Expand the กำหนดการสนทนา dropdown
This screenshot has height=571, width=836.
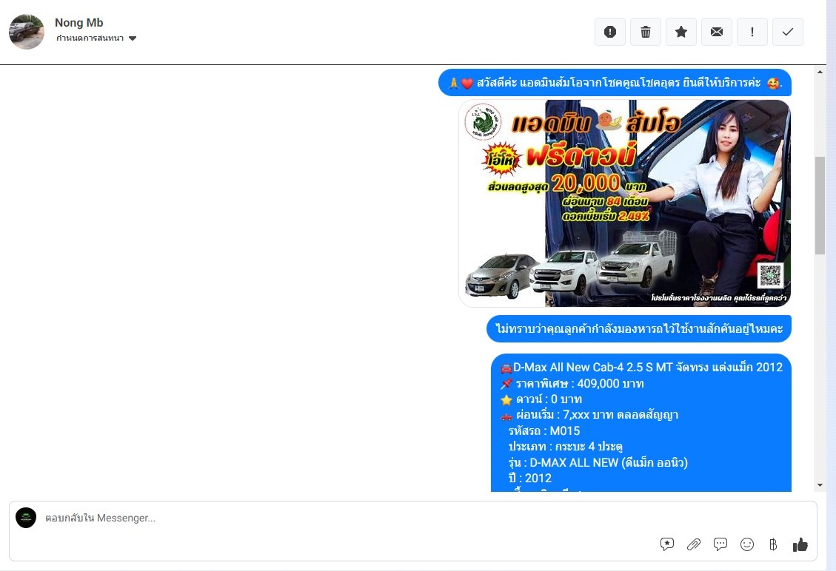[96, 38]
